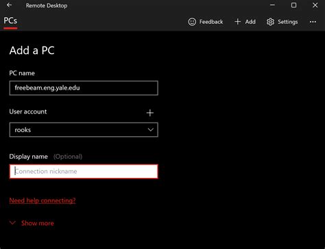The image size is (325, 249).
Task: Open Settings via the gear icon
Action: point(282,22)
